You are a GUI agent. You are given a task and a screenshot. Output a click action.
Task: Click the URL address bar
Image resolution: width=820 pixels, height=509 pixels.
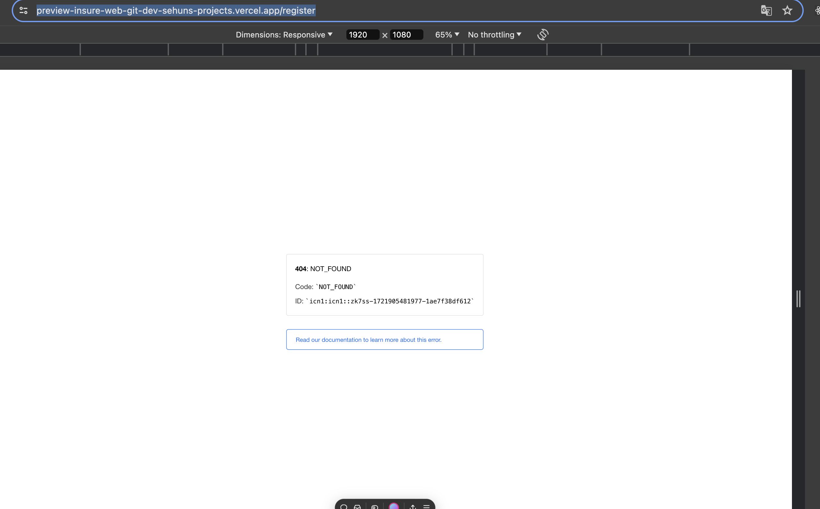coord(404,10)
